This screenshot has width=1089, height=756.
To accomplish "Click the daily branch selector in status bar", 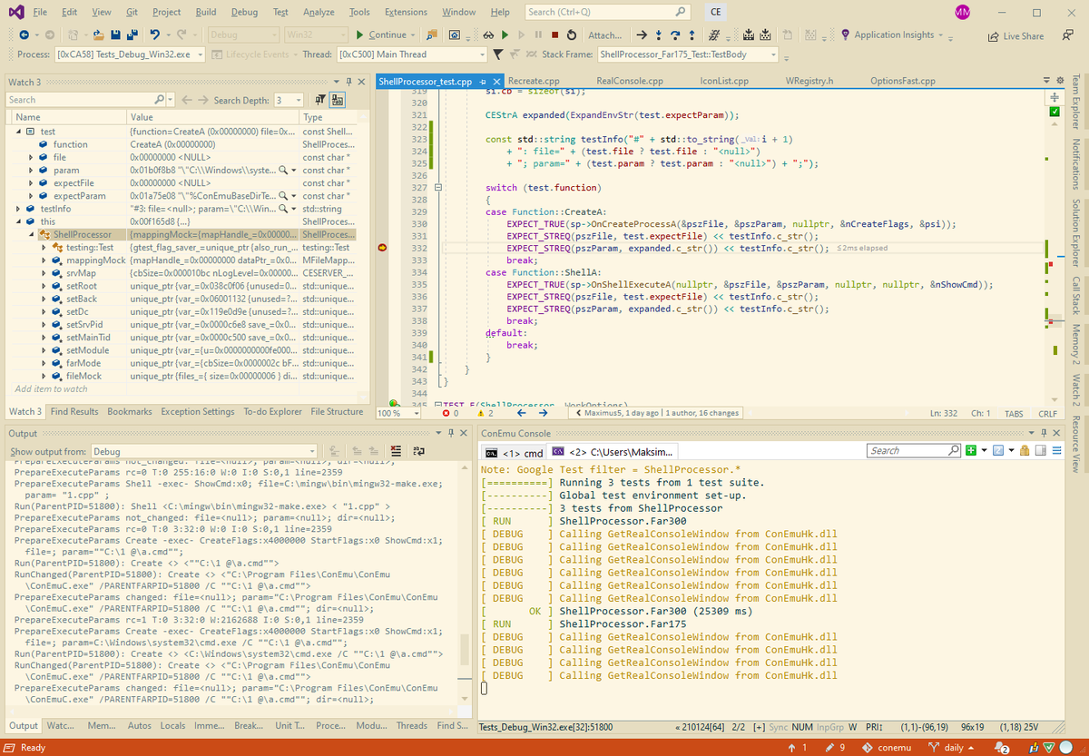I will point(949,748).
